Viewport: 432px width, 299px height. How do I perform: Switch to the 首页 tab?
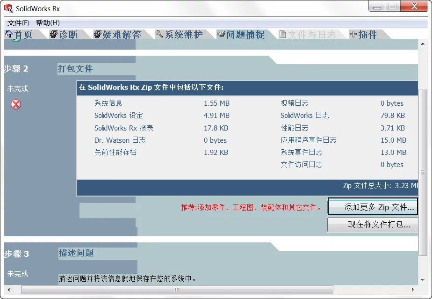click(23, 35)
